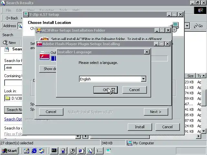Click the Flash Player install progress bar

pos(109,58)
